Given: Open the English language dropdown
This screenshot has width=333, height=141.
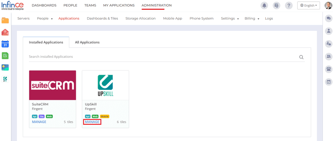Looking at the screenshot, I should [308, 6].
